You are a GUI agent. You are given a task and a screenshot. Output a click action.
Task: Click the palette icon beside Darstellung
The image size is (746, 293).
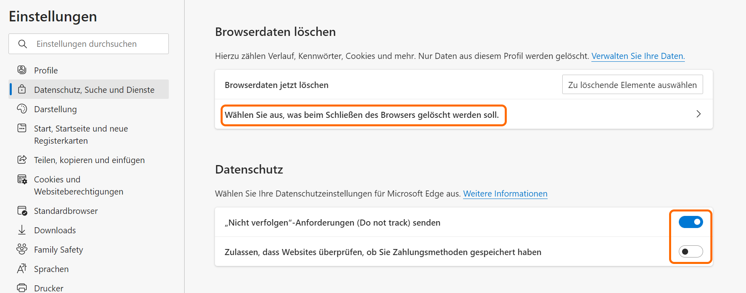click(22, 109)
